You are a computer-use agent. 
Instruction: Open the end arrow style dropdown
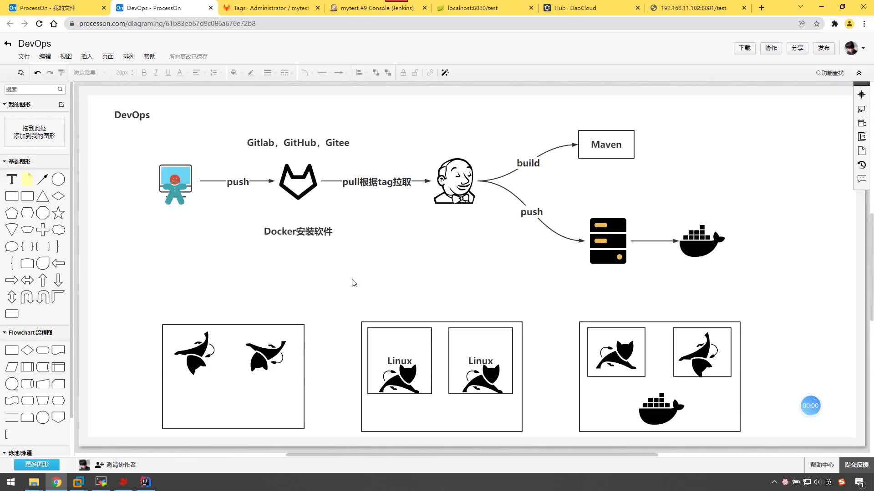(x=339, y=73)
